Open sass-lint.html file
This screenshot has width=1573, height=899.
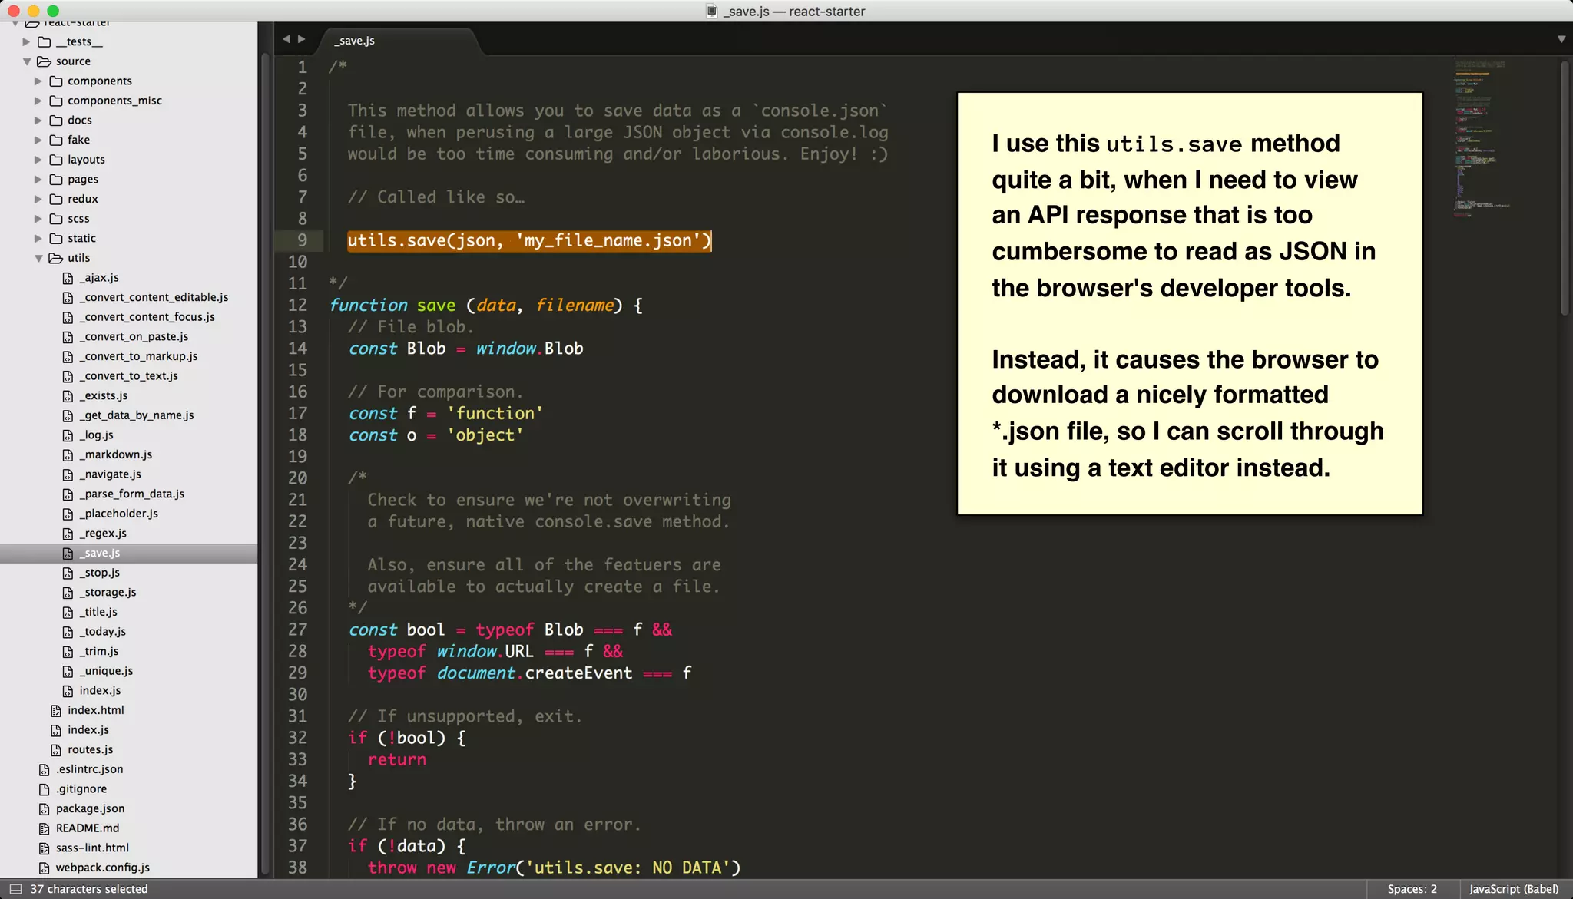click(x=92, y=848)
